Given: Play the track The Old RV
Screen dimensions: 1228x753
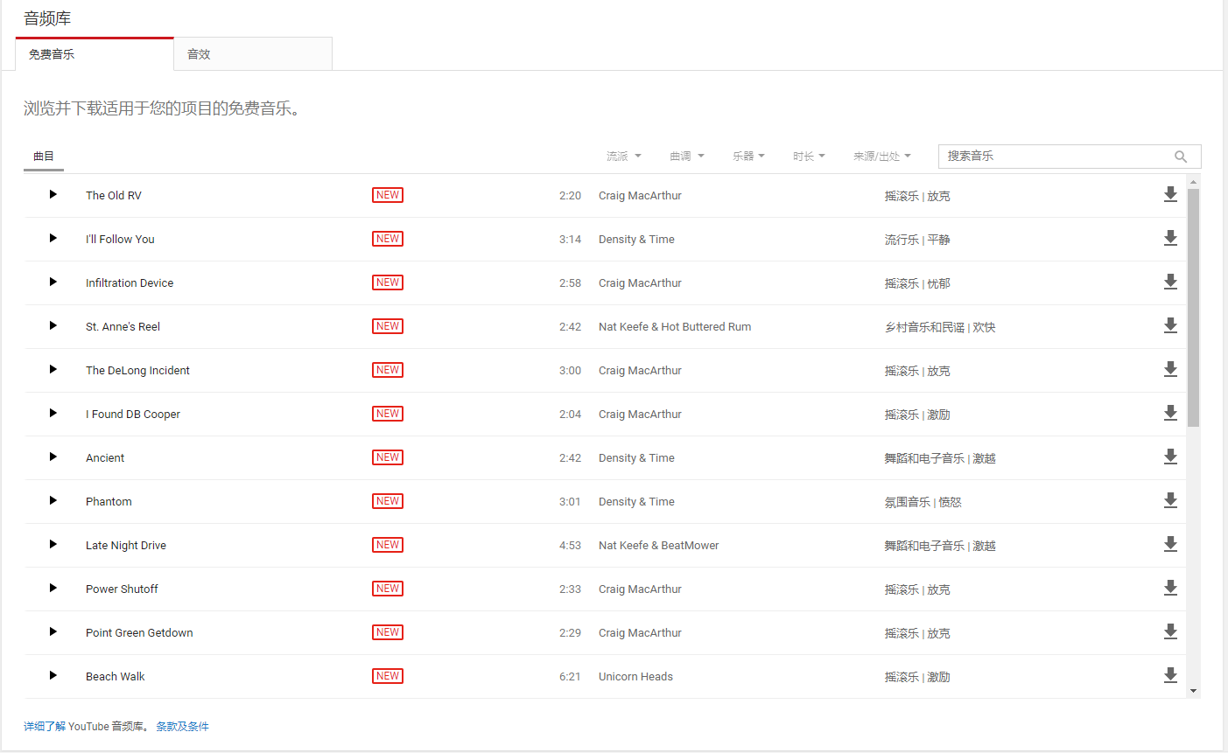Looking at the screenshot, I should (53, 194).
